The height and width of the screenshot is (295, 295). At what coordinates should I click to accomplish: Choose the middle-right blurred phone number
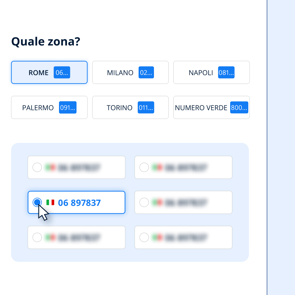[x=183, y=202]
